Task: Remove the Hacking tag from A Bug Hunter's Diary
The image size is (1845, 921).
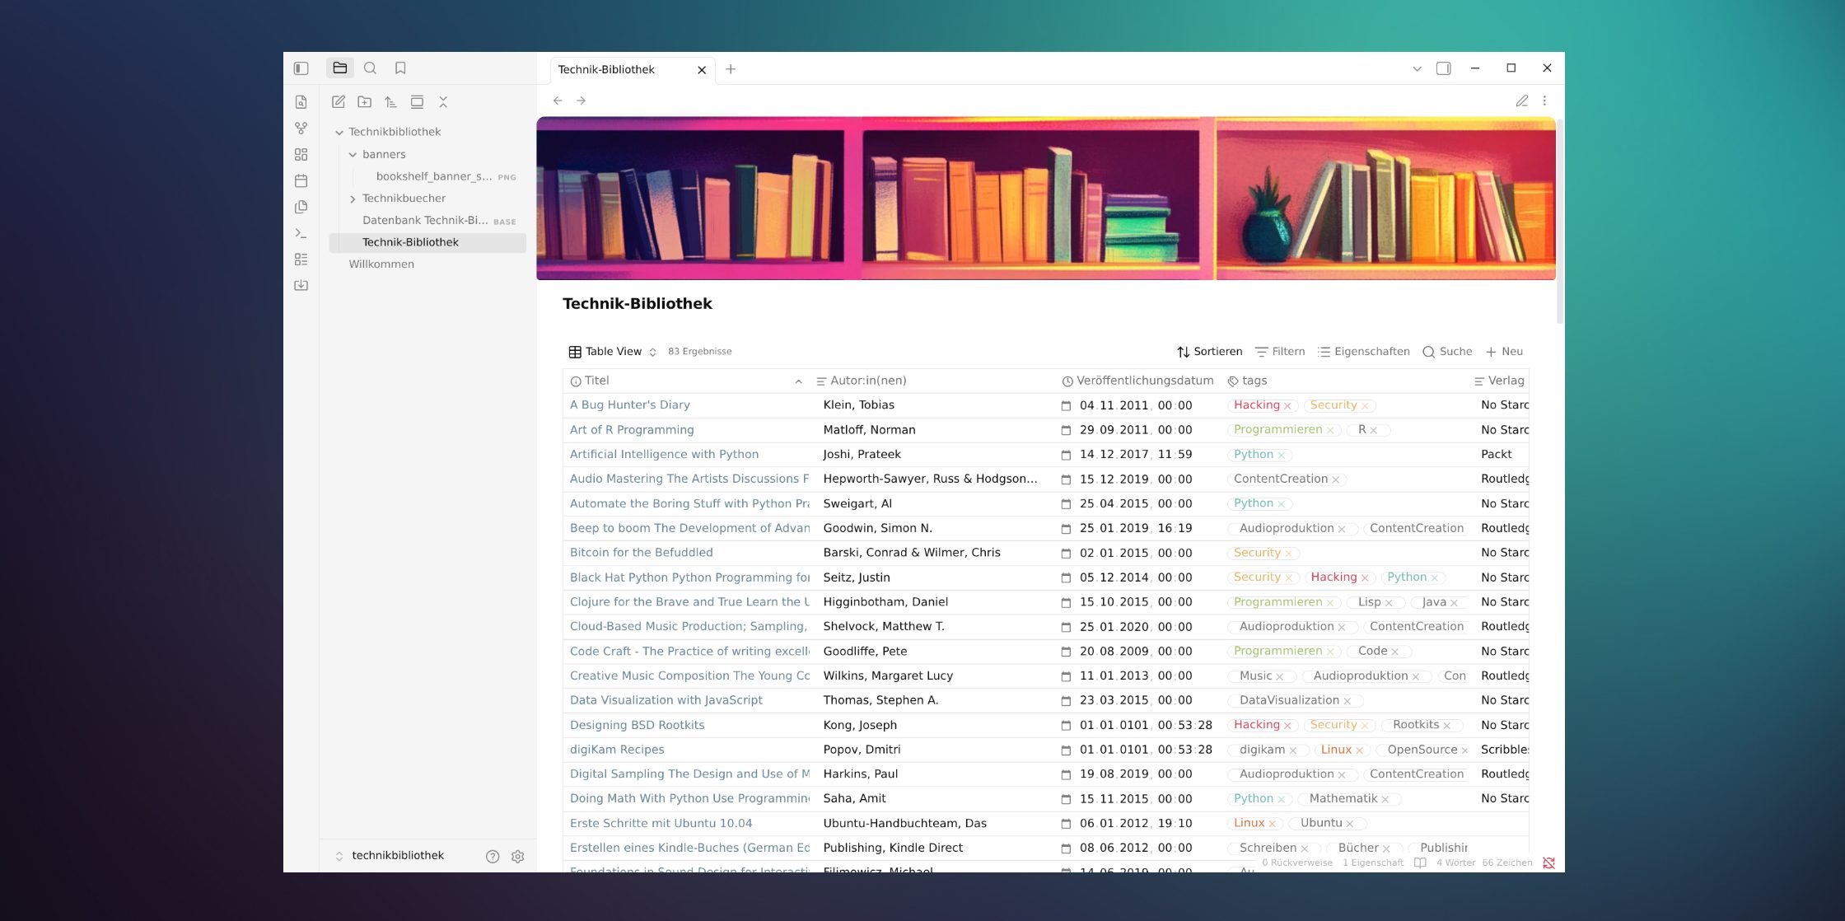Action: click(1287, 406)
